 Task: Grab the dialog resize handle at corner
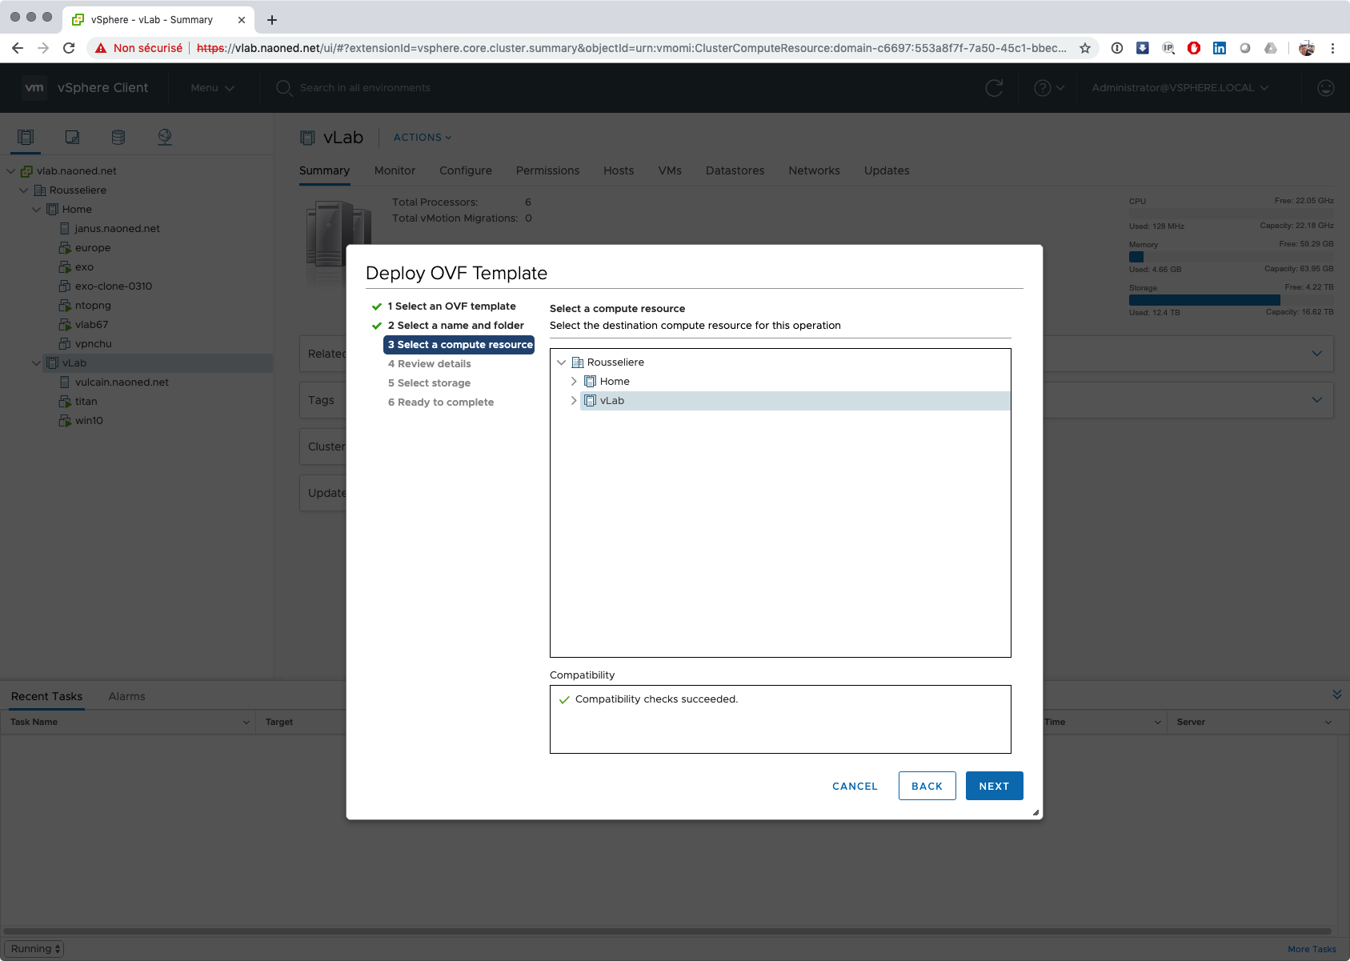point(1036,812)
